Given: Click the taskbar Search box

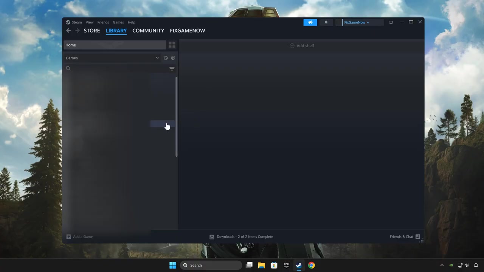Looking at the screenshot, I should pyautogui.click(x=211, y=265).
